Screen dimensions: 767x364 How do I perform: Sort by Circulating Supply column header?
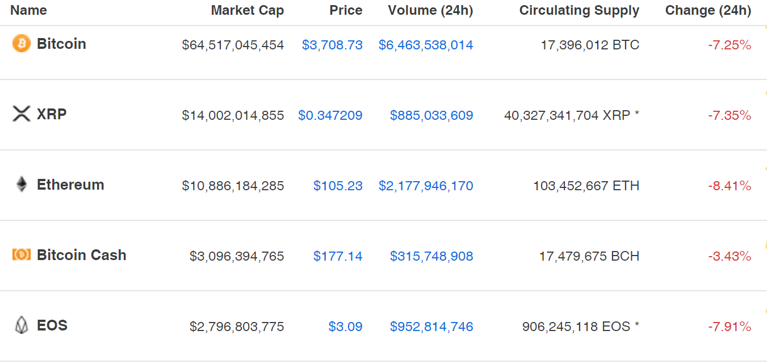579,10
